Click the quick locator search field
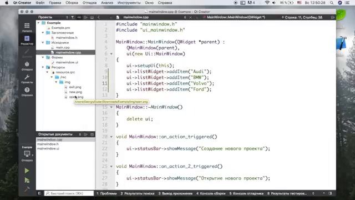The height and width of the screenshot is (200, 355). pyautogui.click(x=69, y=193)
